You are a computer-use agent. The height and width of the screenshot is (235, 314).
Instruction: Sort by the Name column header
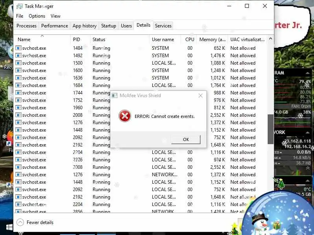pos(42,40)
